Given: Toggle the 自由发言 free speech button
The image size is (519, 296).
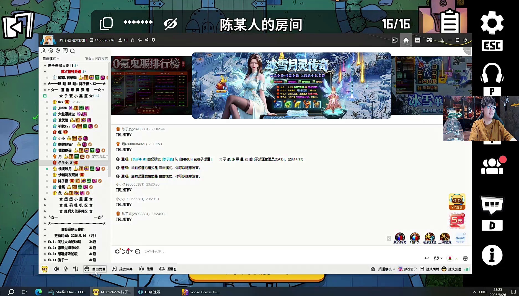Looking at the screenshot, I should [95, 269].
